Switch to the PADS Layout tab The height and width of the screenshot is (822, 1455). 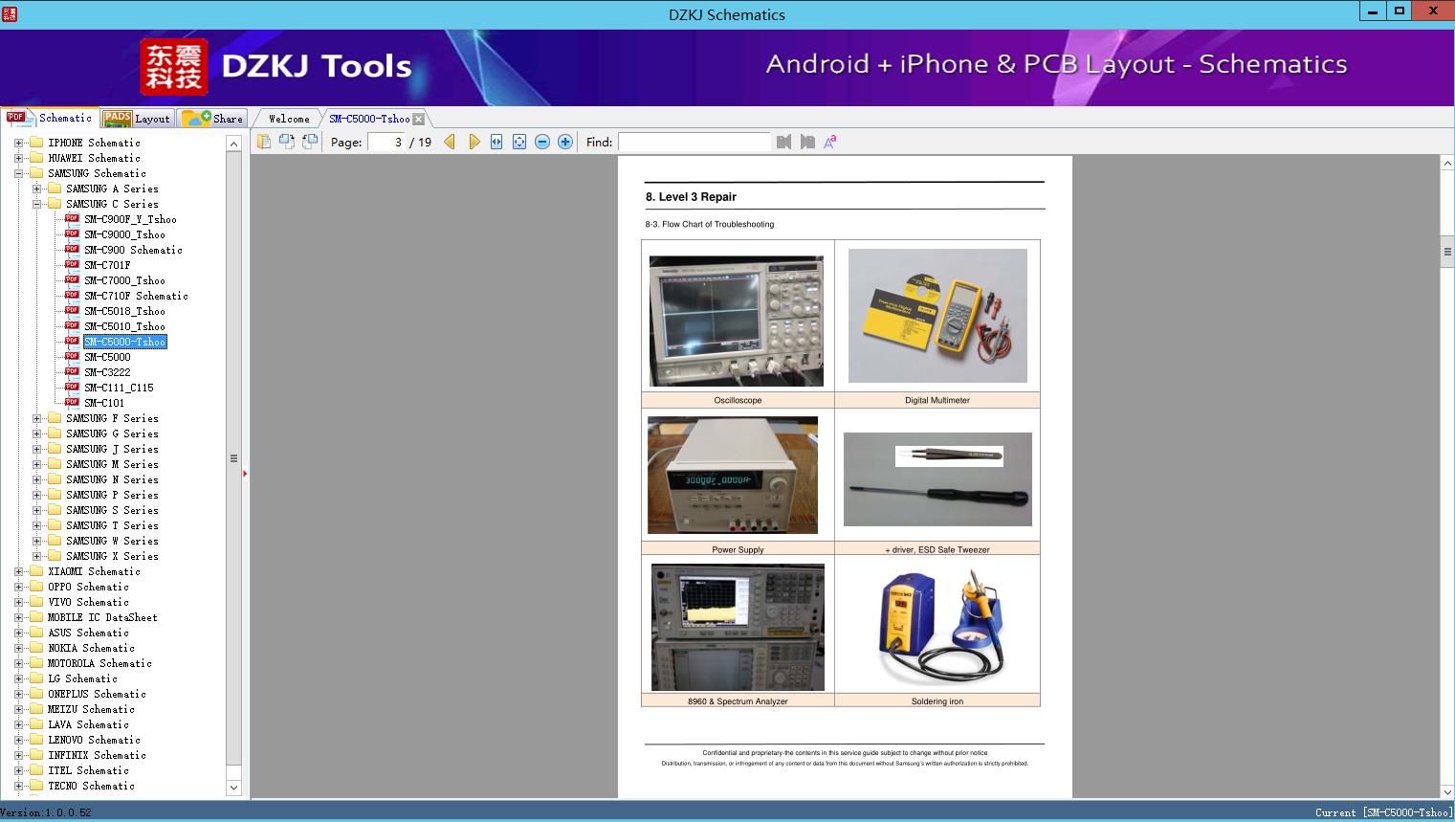pos(137,119)
